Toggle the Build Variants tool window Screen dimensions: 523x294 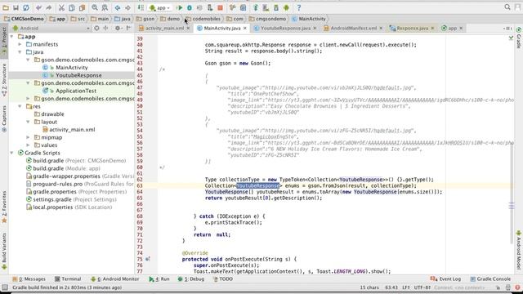4,251
